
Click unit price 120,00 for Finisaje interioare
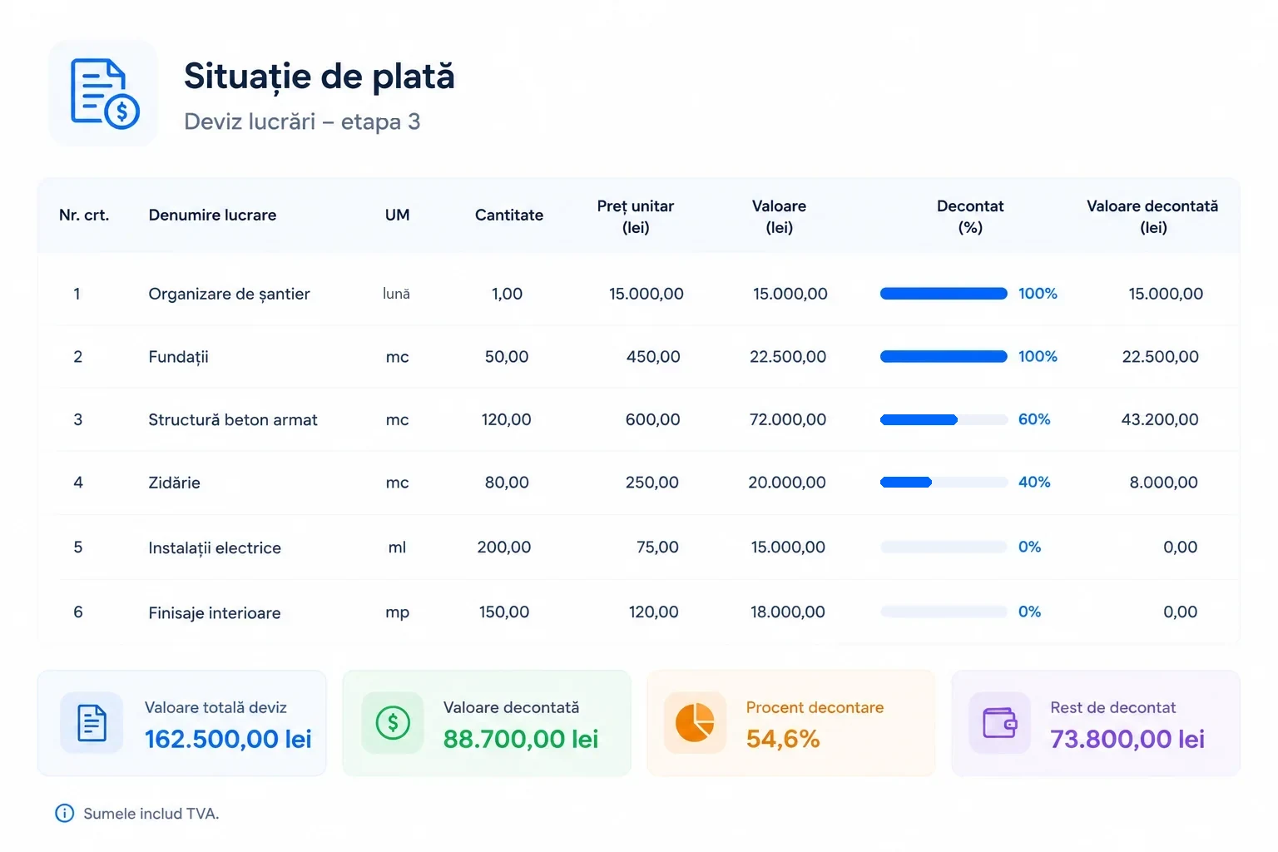654,612
